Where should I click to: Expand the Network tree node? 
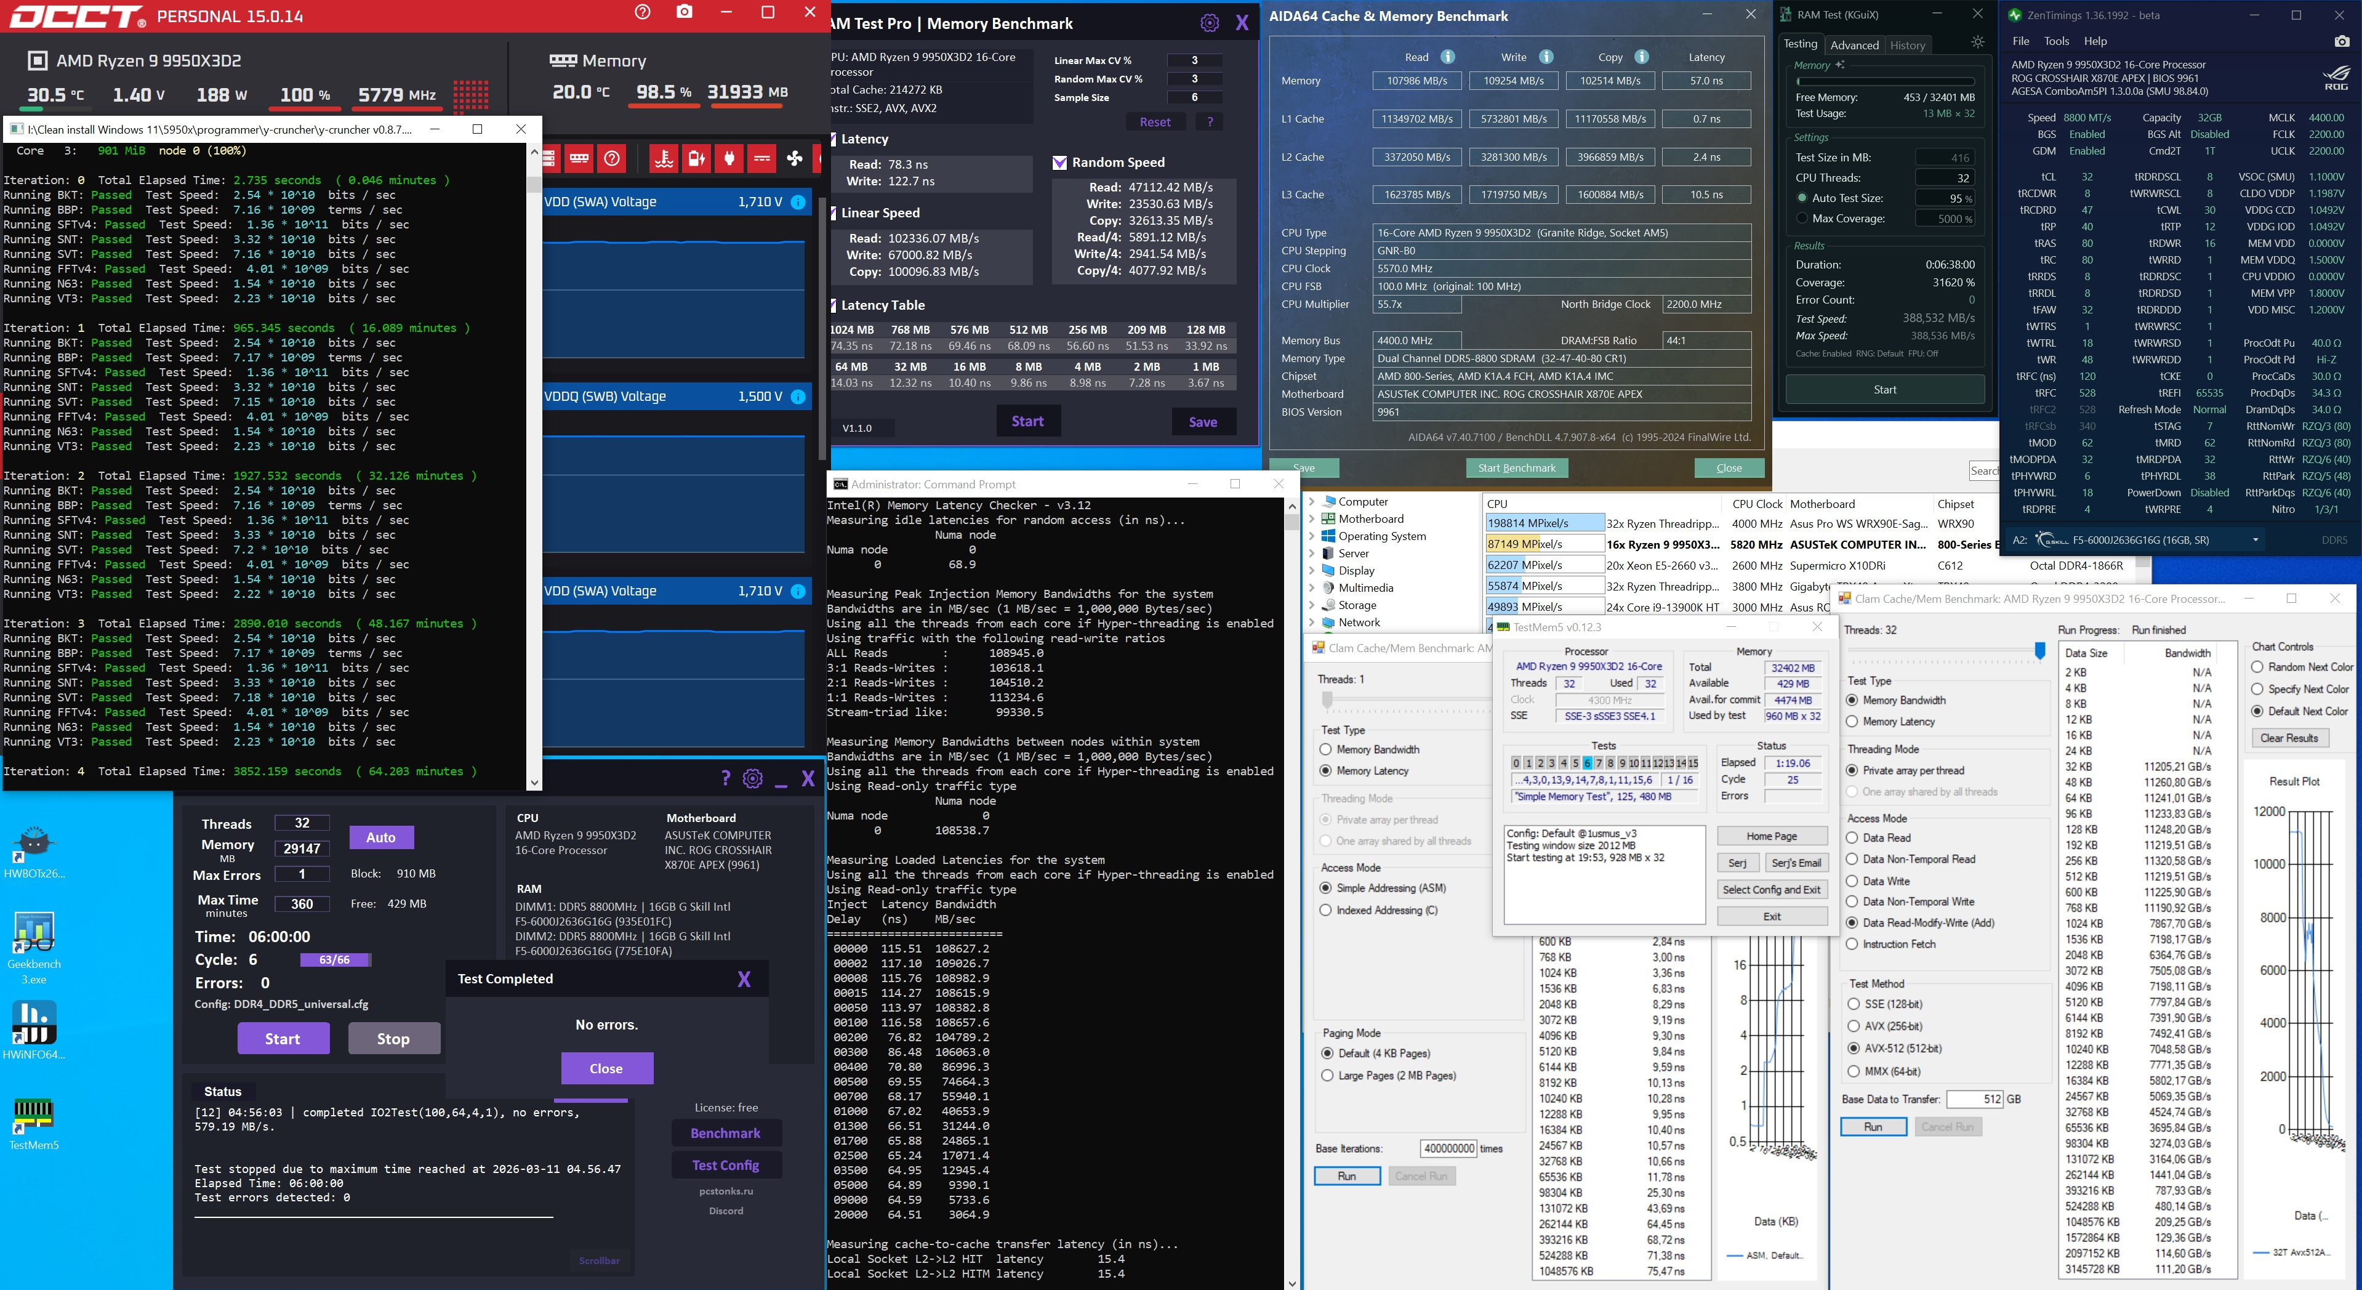click(1311, 622)
